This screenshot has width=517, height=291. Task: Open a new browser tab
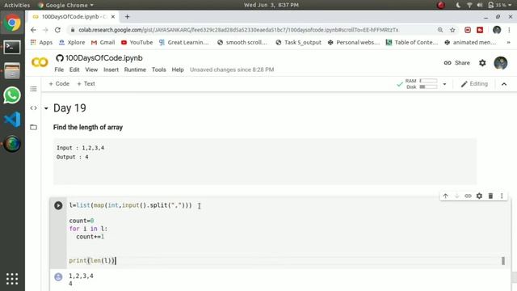coord(128,16)
